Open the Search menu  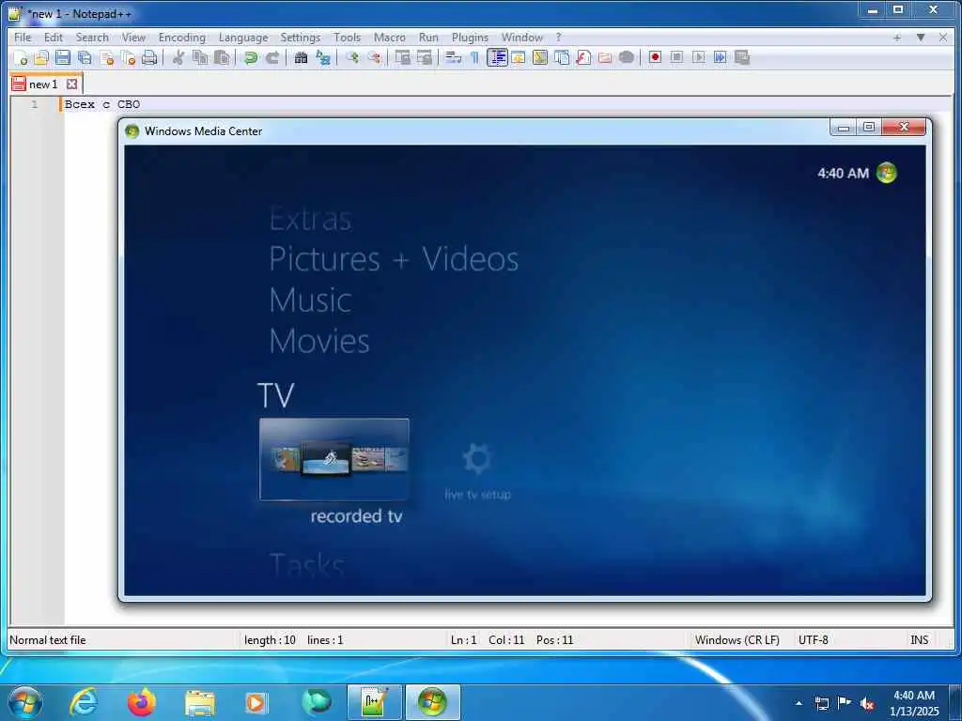coord(92,38)
